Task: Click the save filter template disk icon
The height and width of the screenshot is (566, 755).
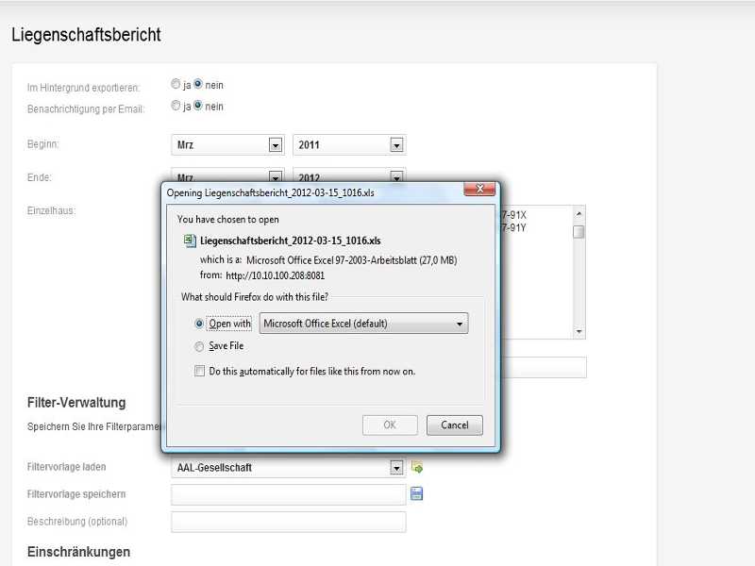Action: [416, 493]
